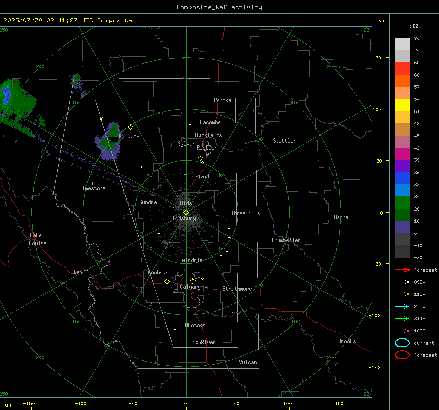Viewport: 439px width, 410px height.
Task: Click the Ponoka label
Action: point(222,101)
